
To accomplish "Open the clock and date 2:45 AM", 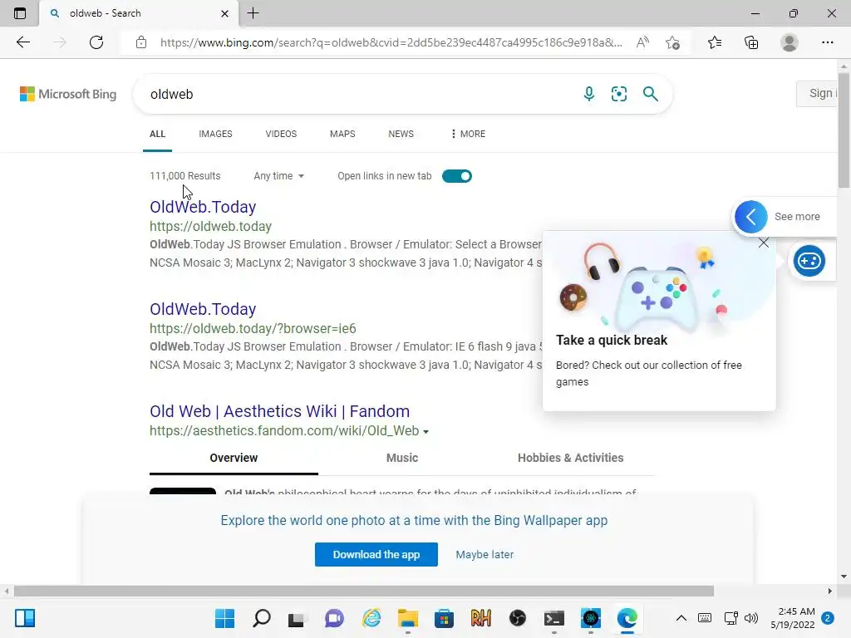I will (792, 618).
